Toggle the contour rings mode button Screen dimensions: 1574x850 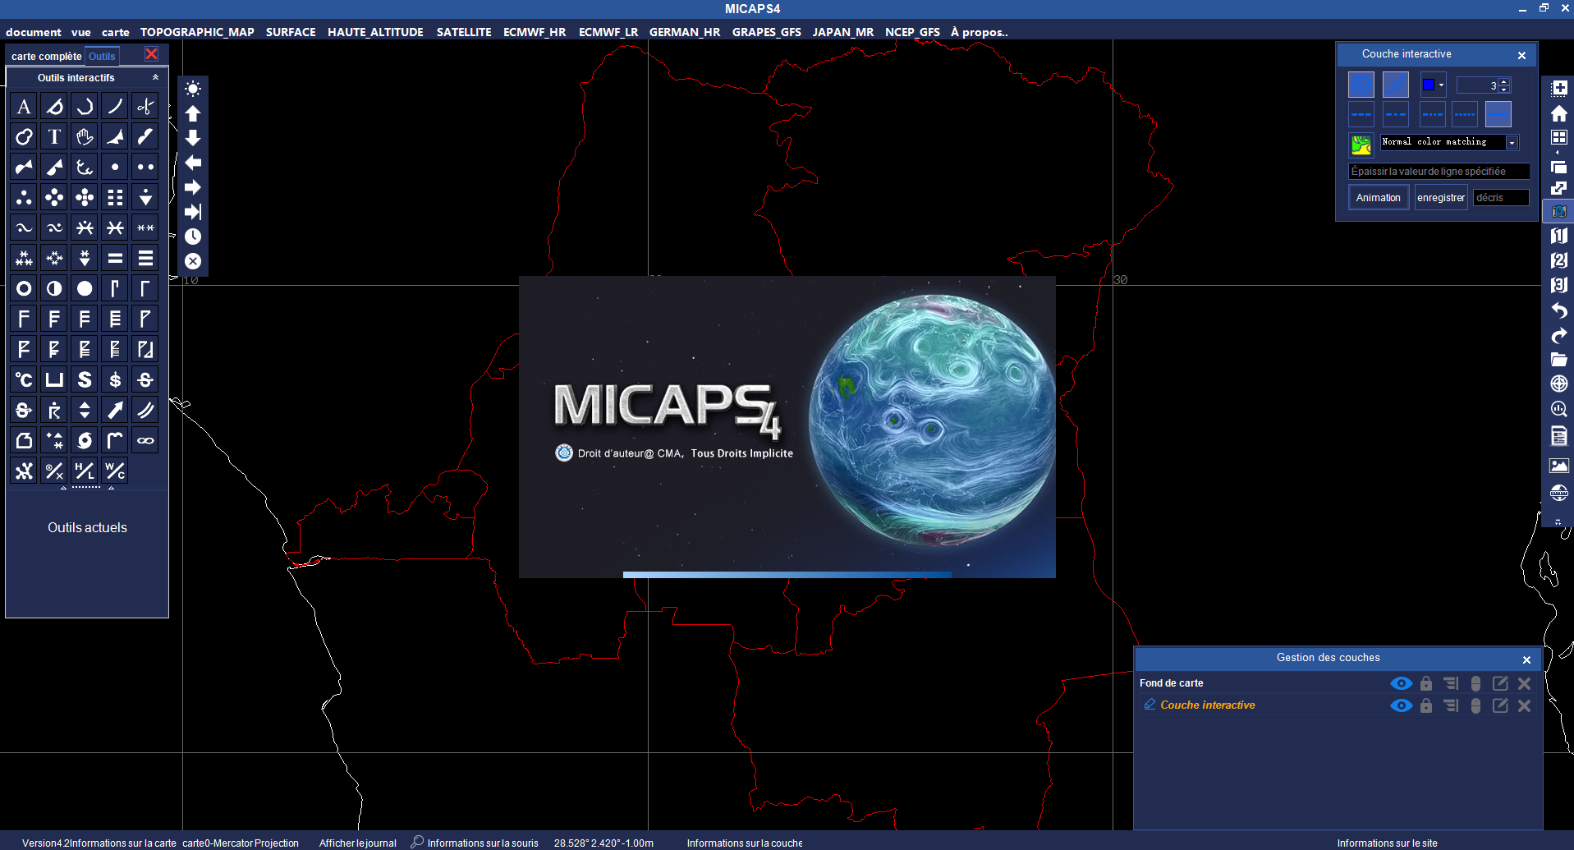tap(1361, 85)
